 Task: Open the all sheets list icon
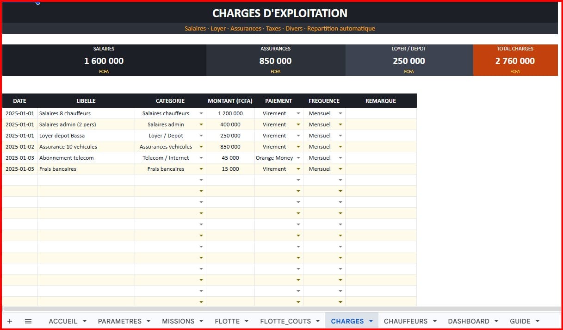pyautogui.click(x=28, y=321)
